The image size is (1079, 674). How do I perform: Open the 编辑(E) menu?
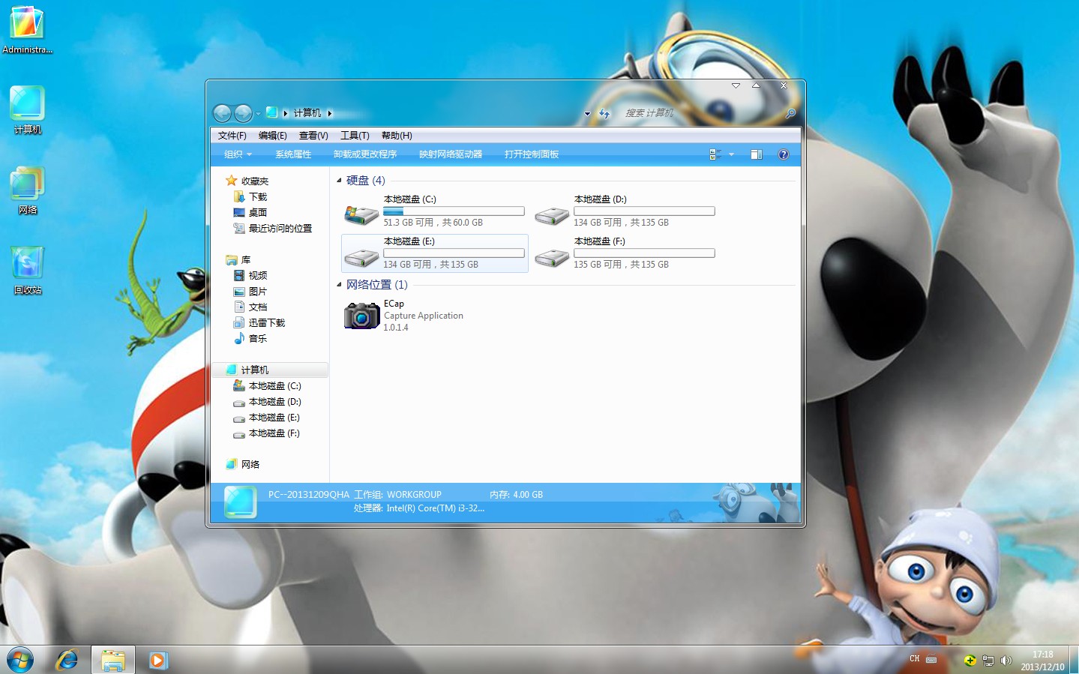[x=273, y=136]
